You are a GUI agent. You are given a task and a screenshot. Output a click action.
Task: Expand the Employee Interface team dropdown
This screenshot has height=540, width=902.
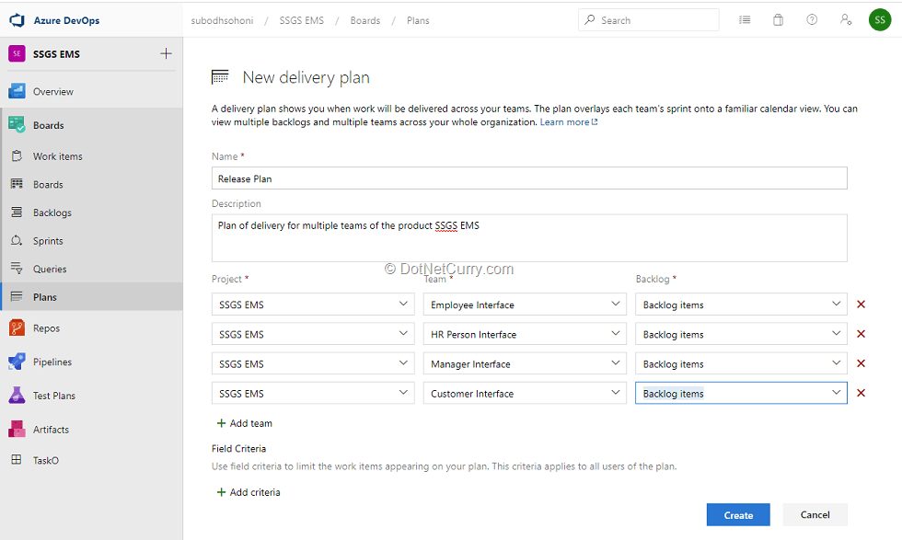click(x=525, y=304)
